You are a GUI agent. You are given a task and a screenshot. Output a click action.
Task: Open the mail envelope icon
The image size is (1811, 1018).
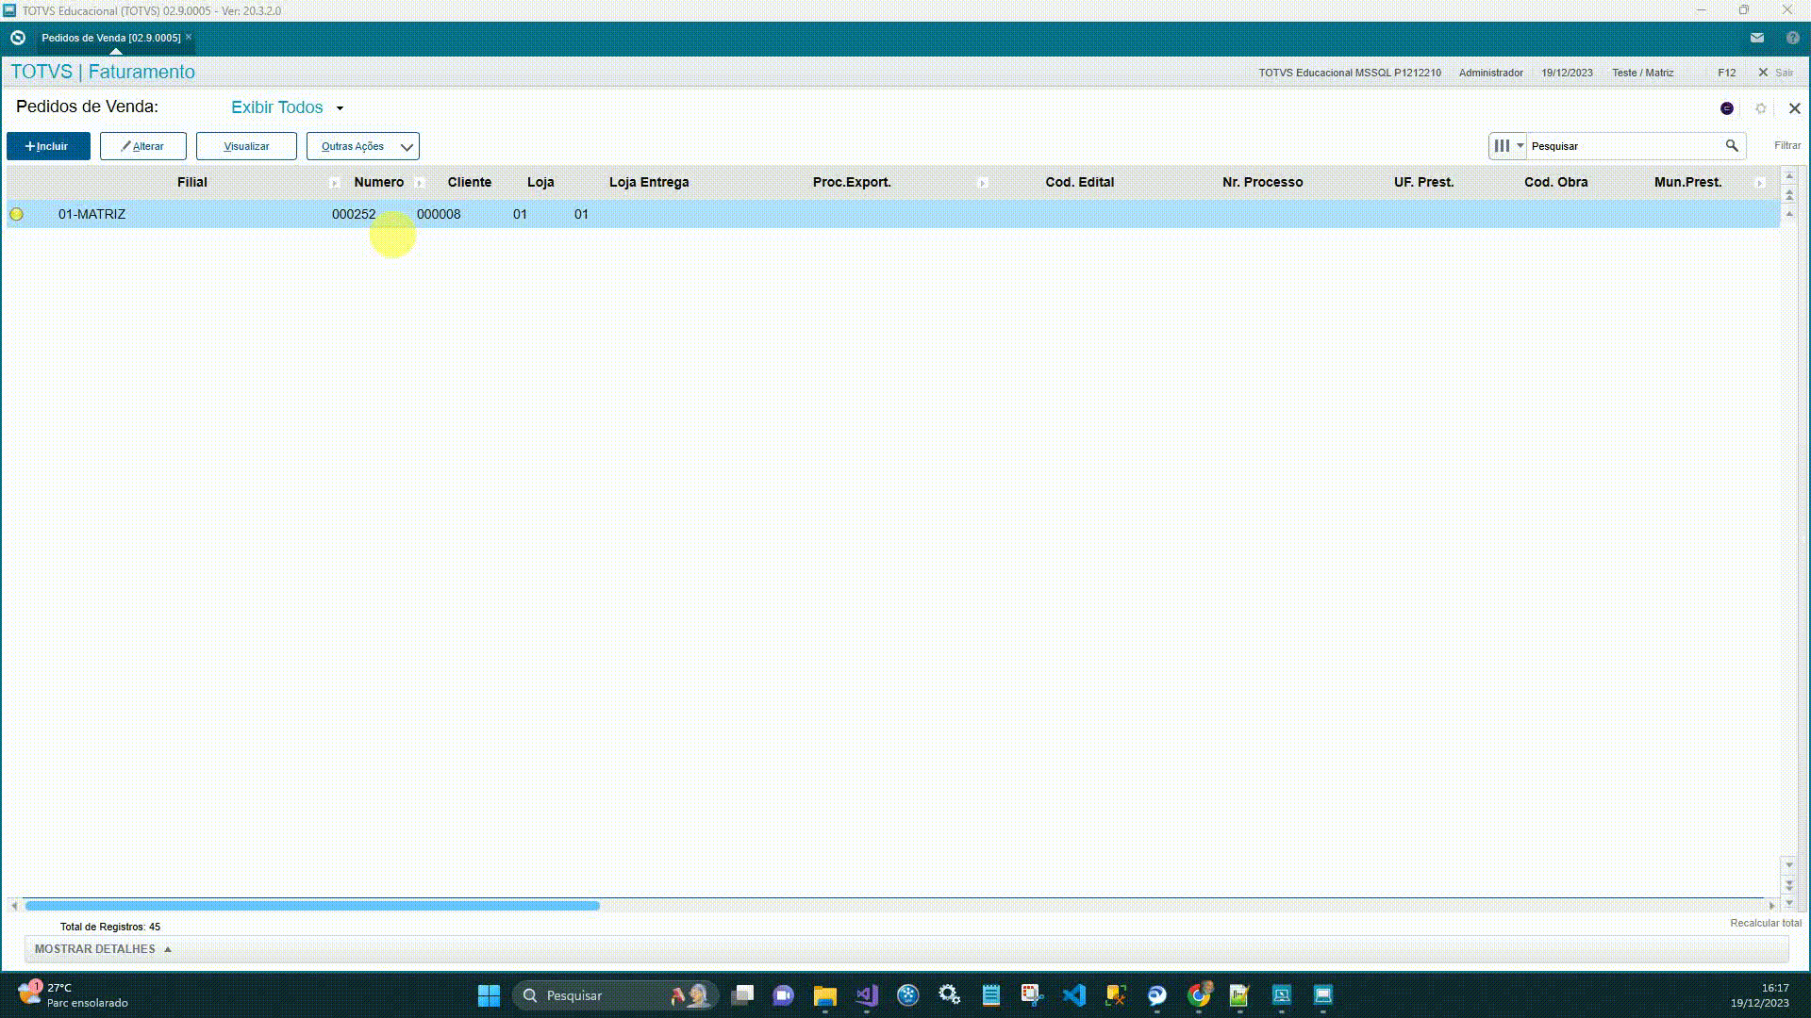point(1756,38)
